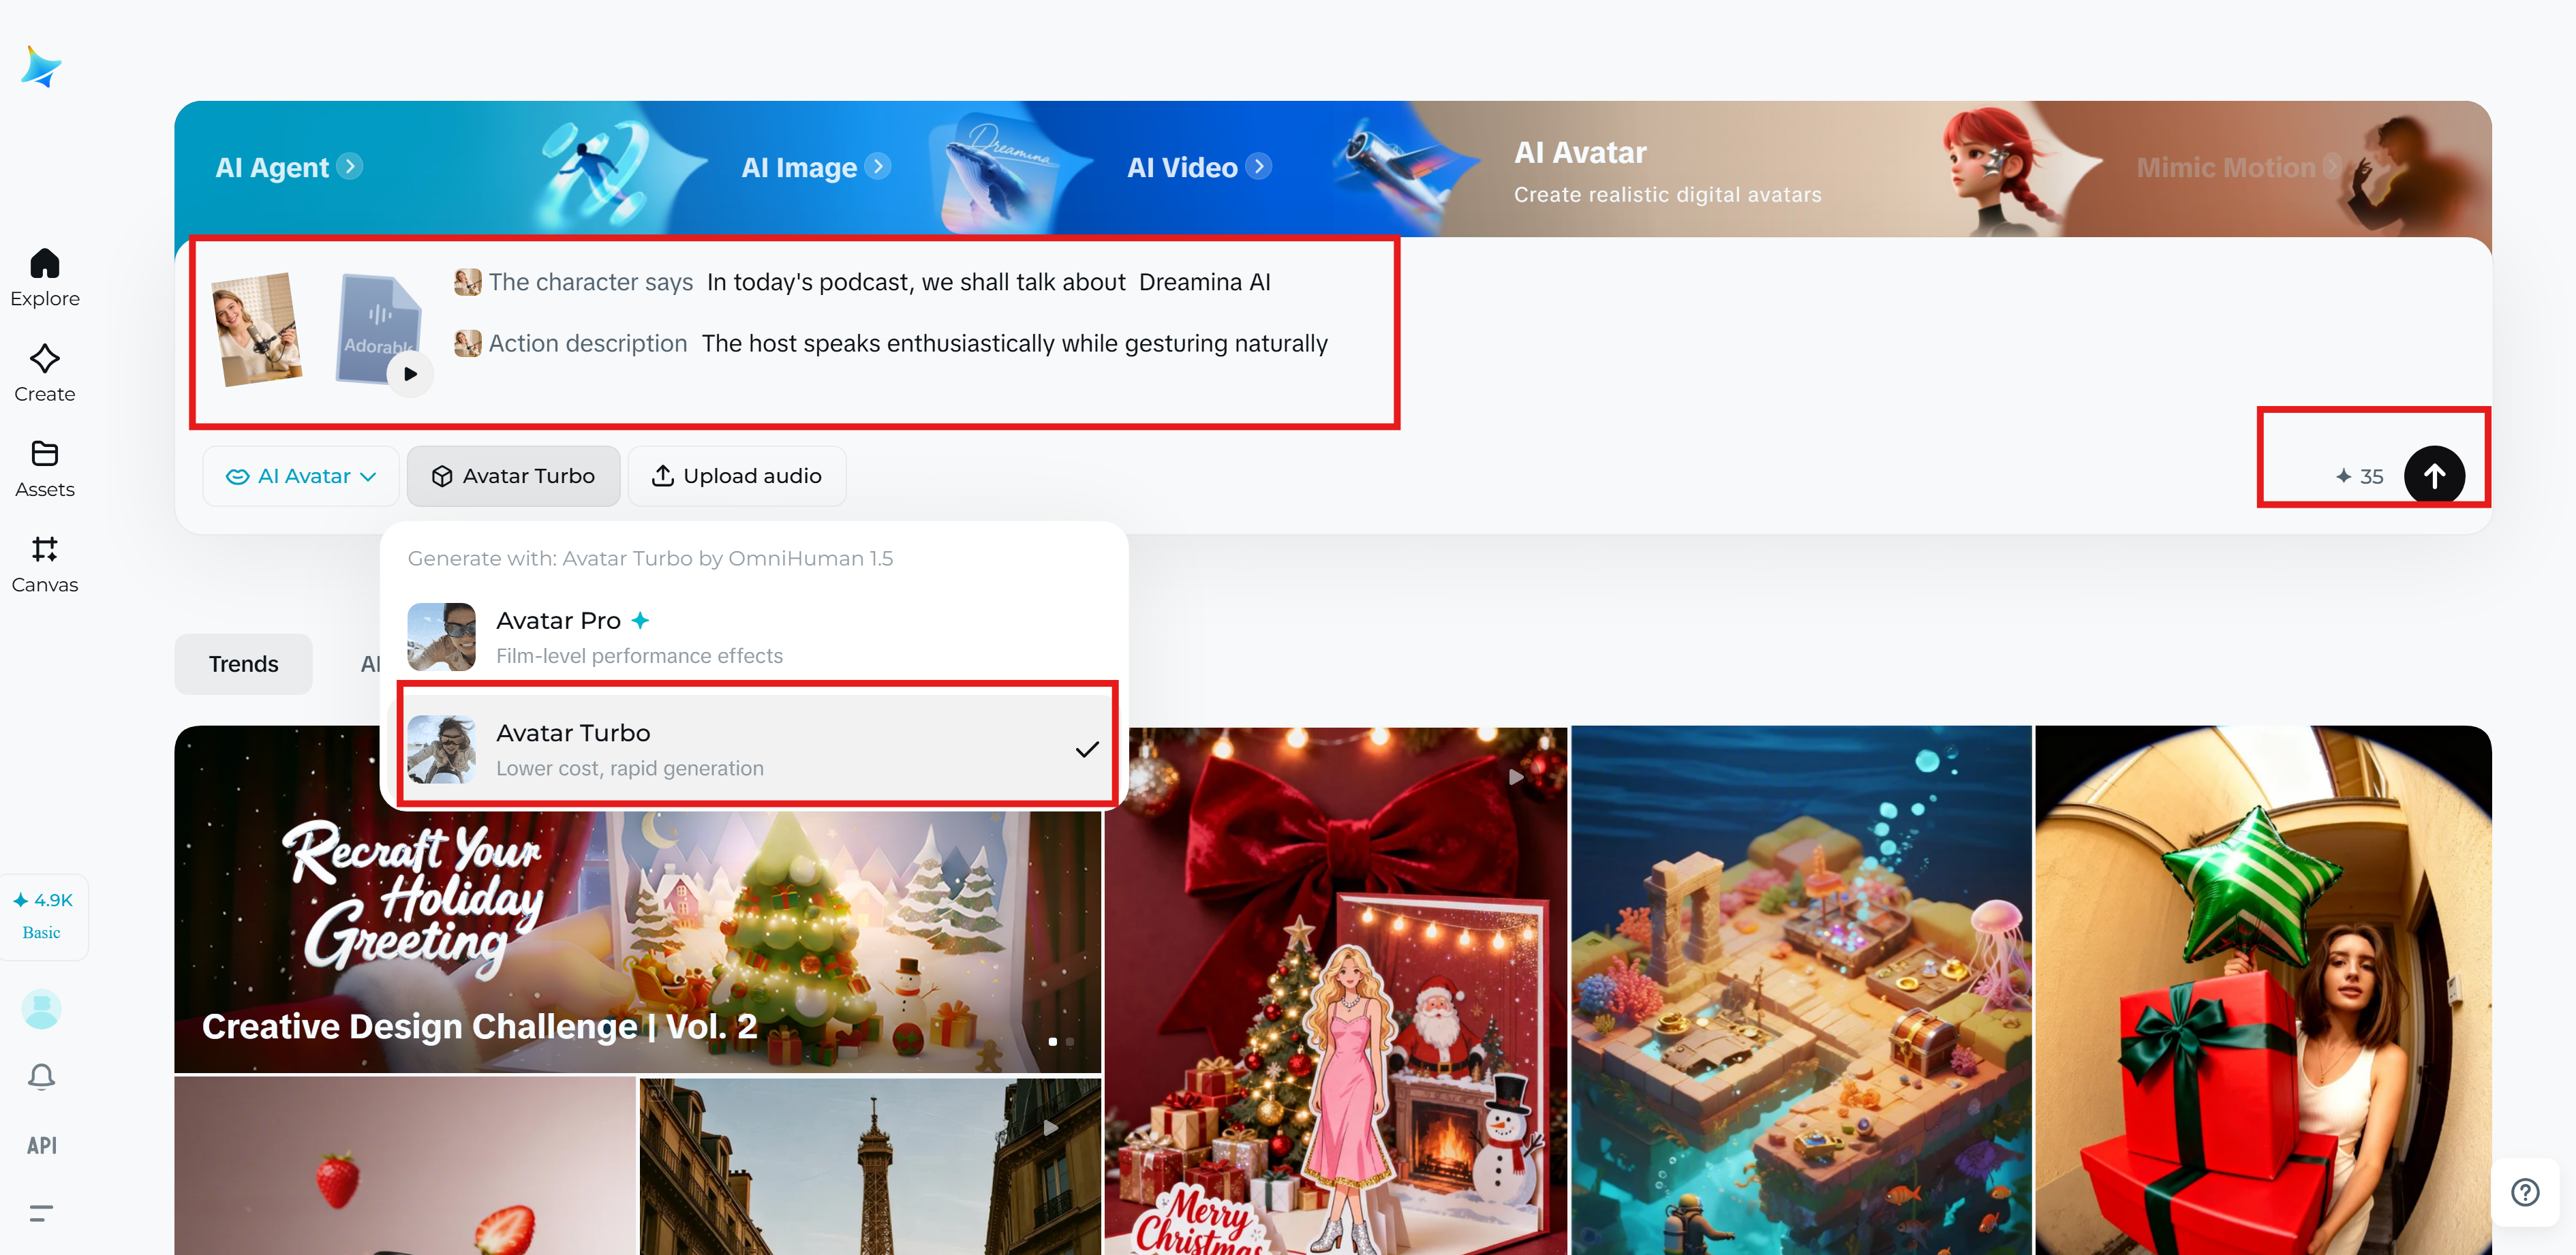The height and width of the screenshot is (1255, 2576).
Task: Open the API link in sidebar
Action: point(41,1146)
